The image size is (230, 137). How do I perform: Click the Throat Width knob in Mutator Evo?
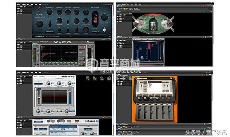click(70, 83)
